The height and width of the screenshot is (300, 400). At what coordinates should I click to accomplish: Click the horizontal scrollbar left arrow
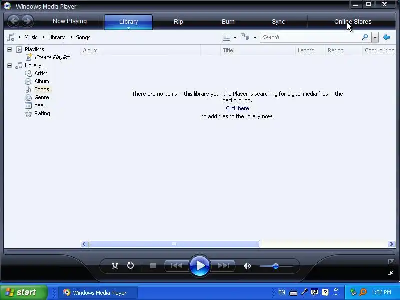pyautogui.click(x=84, y=244)
